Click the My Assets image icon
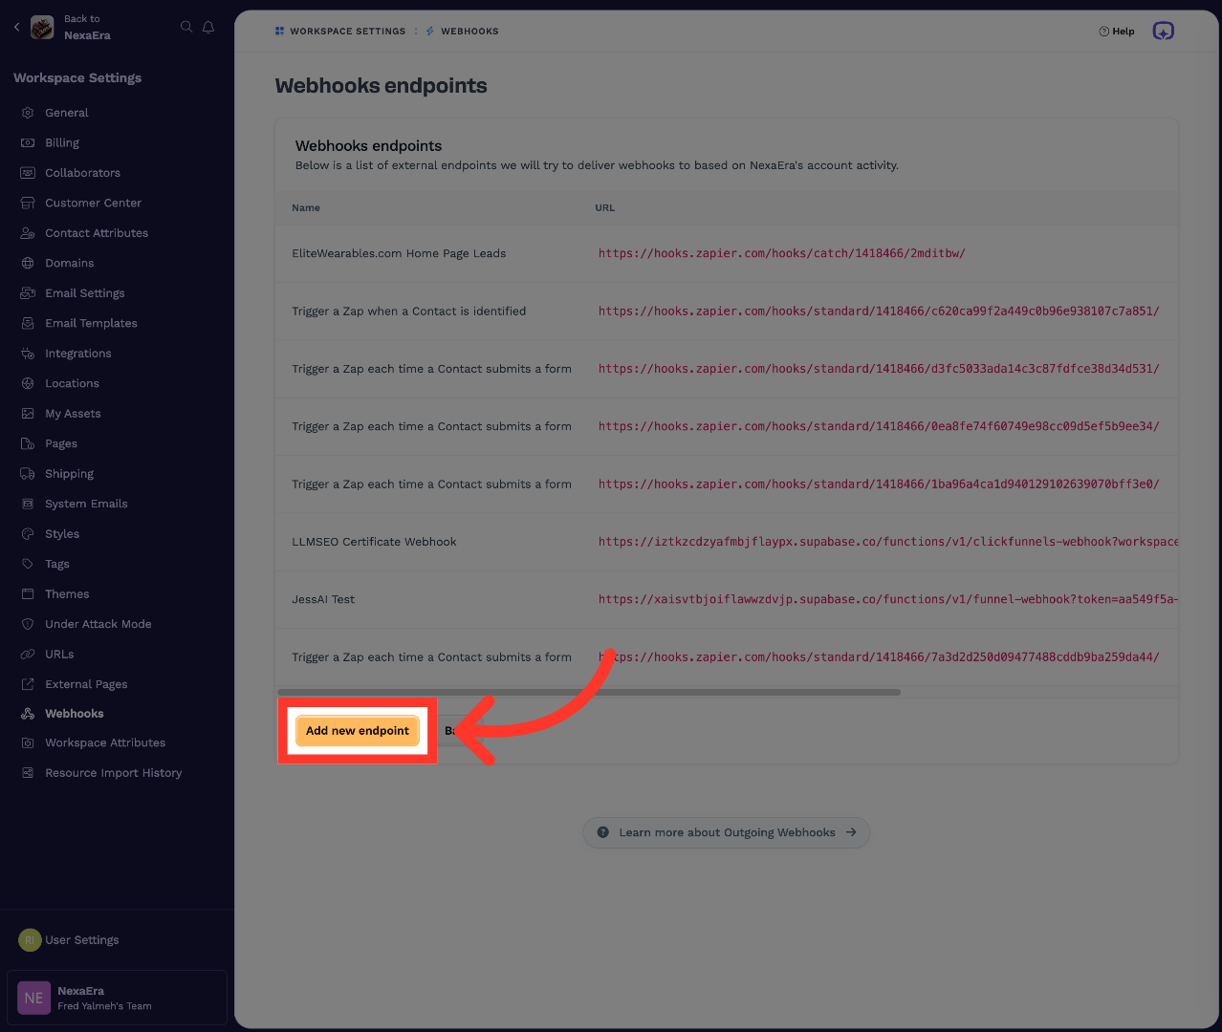Viewport: 1222px width, 1032px height. [28, 414]
